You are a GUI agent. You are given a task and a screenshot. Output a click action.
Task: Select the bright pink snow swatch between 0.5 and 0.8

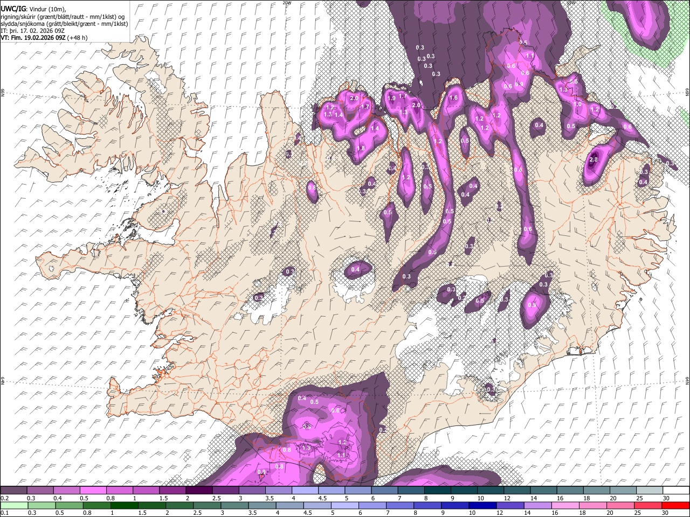click(x=93, y=491)
